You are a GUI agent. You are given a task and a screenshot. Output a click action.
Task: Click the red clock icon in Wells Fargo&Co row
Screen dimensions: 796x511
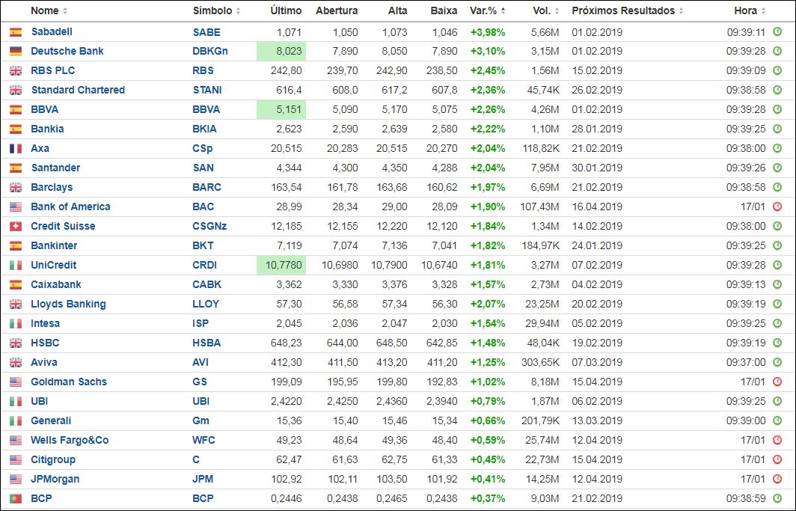coord(777,441)
